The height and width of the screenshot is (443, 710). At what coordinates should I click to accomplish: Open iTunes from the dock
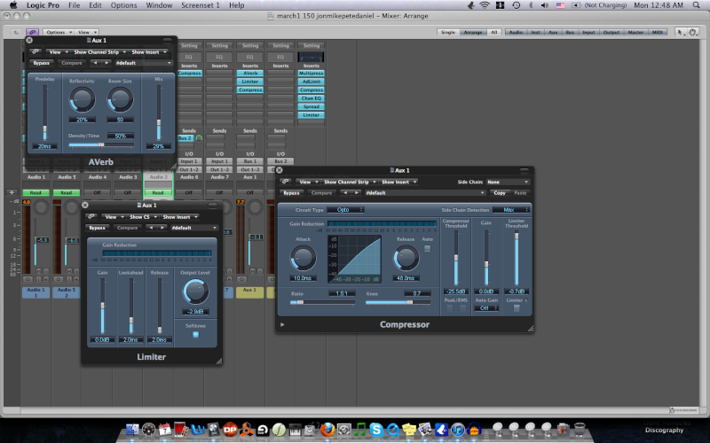[458, 429]
